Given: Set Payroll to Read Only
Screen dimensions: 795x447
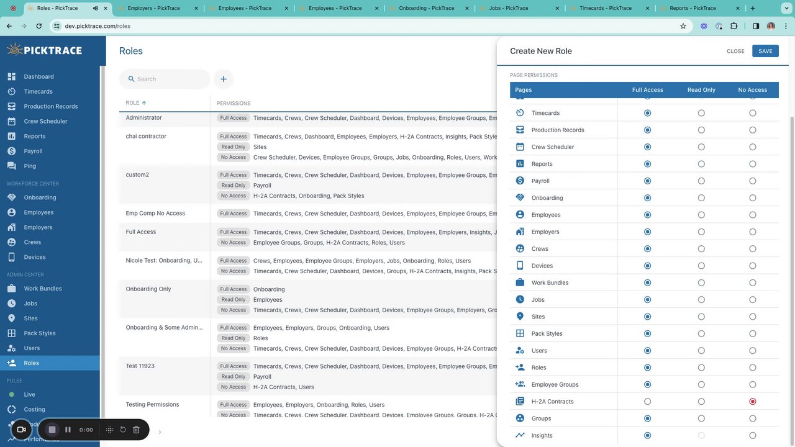Looking at the screenshot, I should tap(701, 181).
